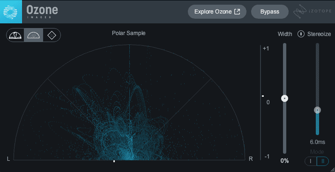Click the resize grip in bottom-right corner
Viewport: 335px width, 172px height.
[332, 169]
